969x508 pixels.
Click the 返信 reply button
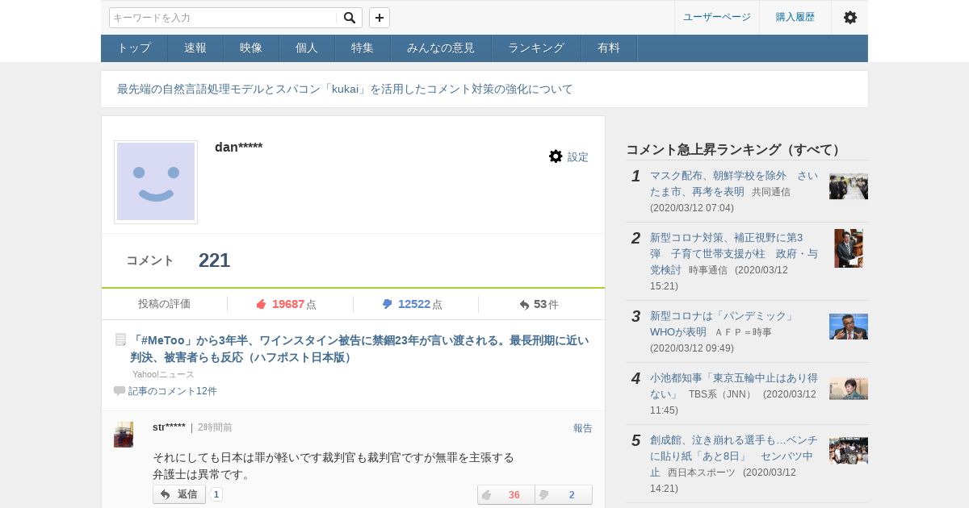[179, 494]
